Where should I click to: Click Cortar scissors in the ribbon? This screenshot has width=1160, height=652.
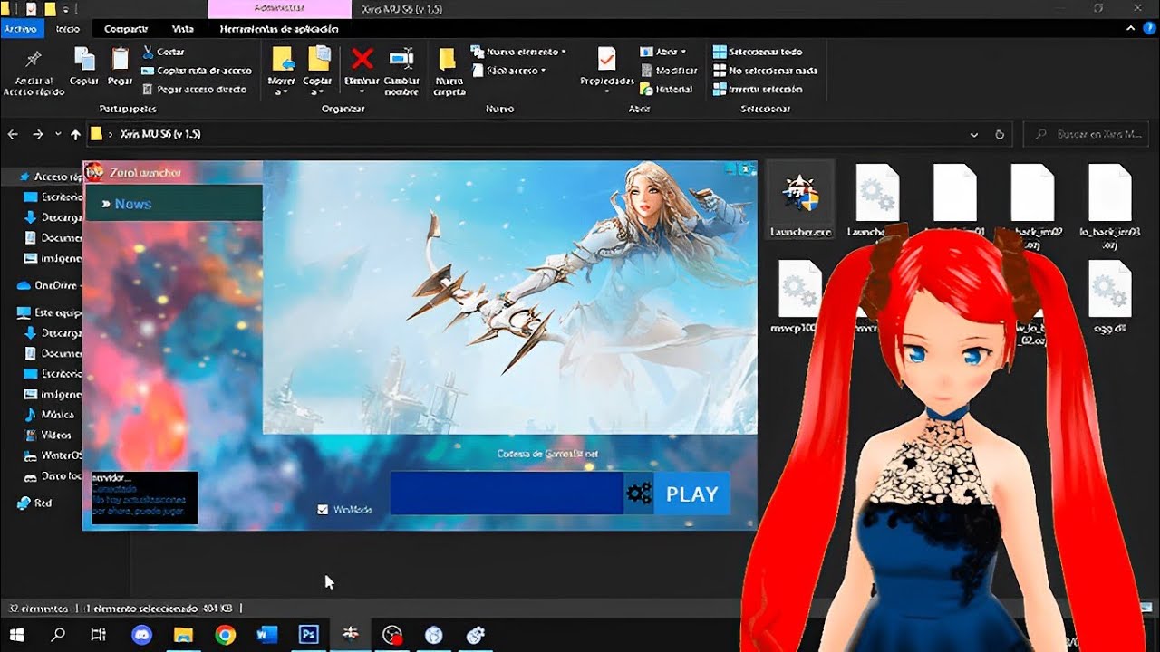(163, 53)
